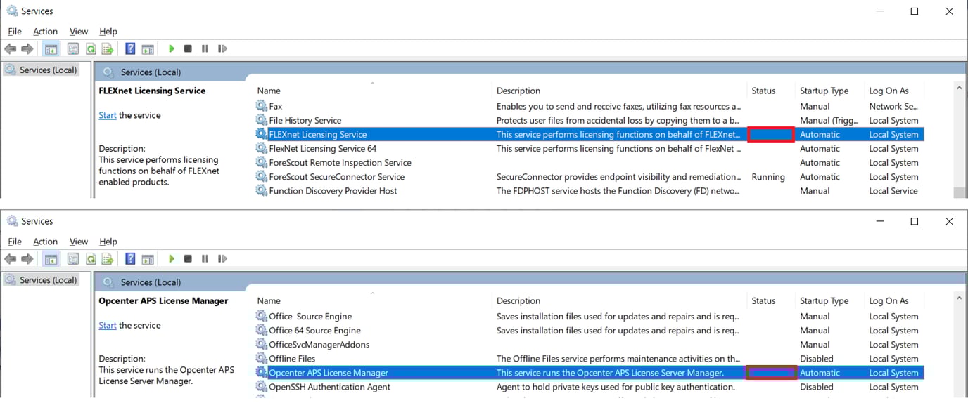Sort by Status column in lower window
This screenshot has width=968, height=403.
(x=763, y=300)
